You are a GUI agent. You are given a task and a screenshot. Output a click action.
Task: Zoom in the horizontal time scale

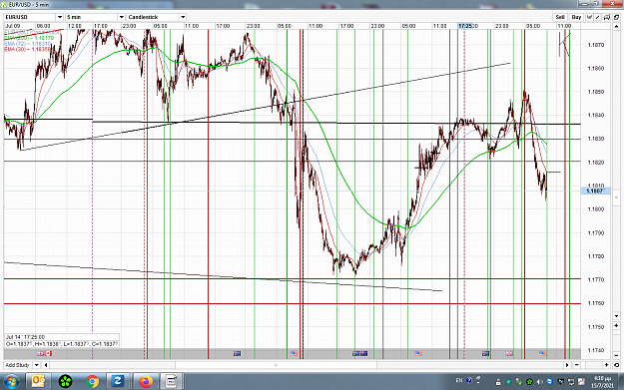click(606, 365)
